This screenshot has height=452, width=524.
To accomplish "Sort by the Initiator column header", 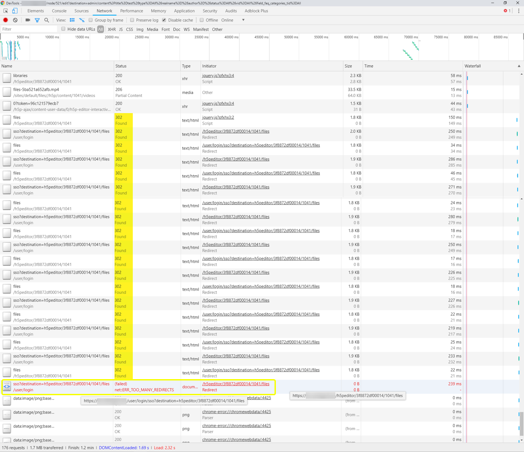I will 272,66.
